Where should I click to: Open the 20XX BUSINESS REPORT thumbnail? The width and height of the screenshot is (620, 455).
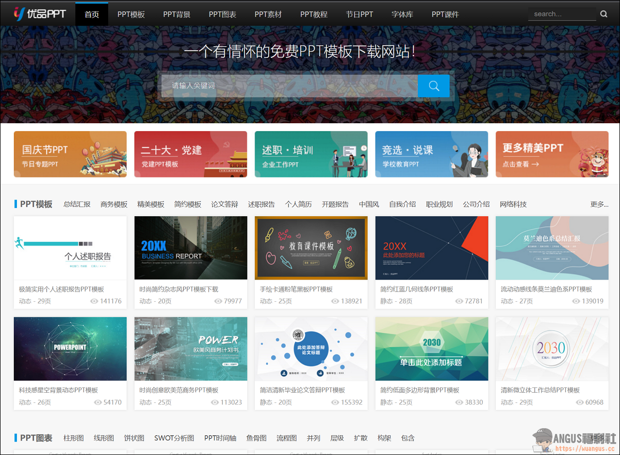click(x=190, y=248)
